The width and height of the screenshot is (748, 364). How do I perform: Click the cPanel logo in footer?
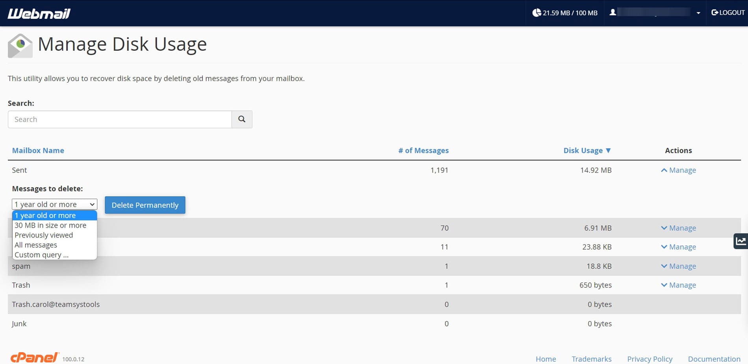pyautogui.click(x=35, y=357)
